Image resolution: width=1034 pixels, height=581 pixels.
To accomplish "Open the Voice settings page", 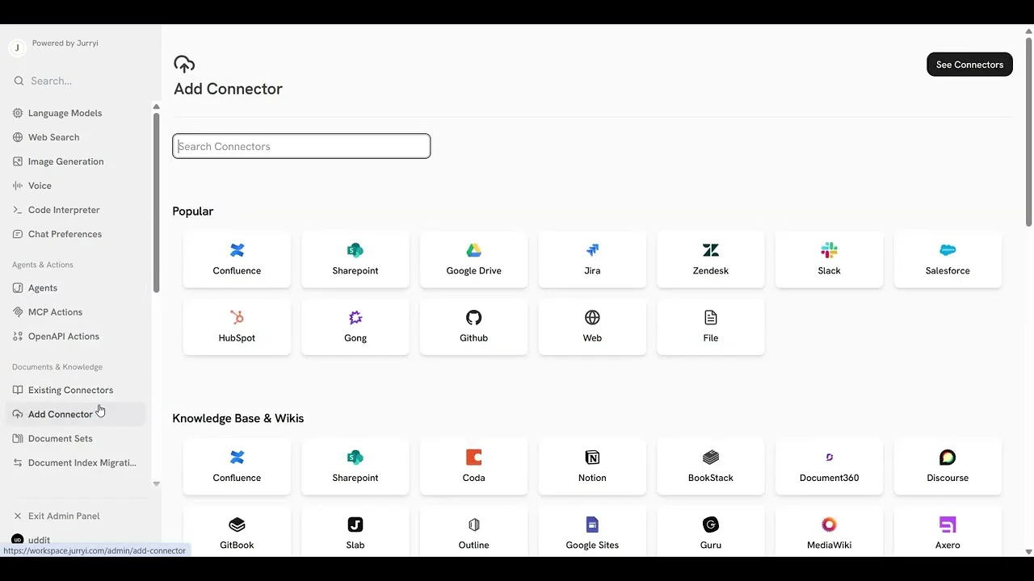I will 75,186.
